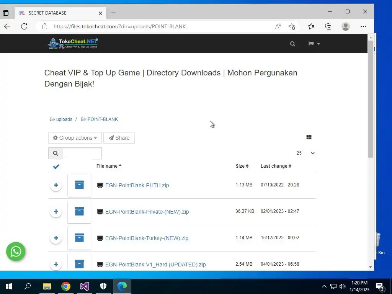
Task: Show hidden tray icons chevron
Action: [x=324, y=286]
